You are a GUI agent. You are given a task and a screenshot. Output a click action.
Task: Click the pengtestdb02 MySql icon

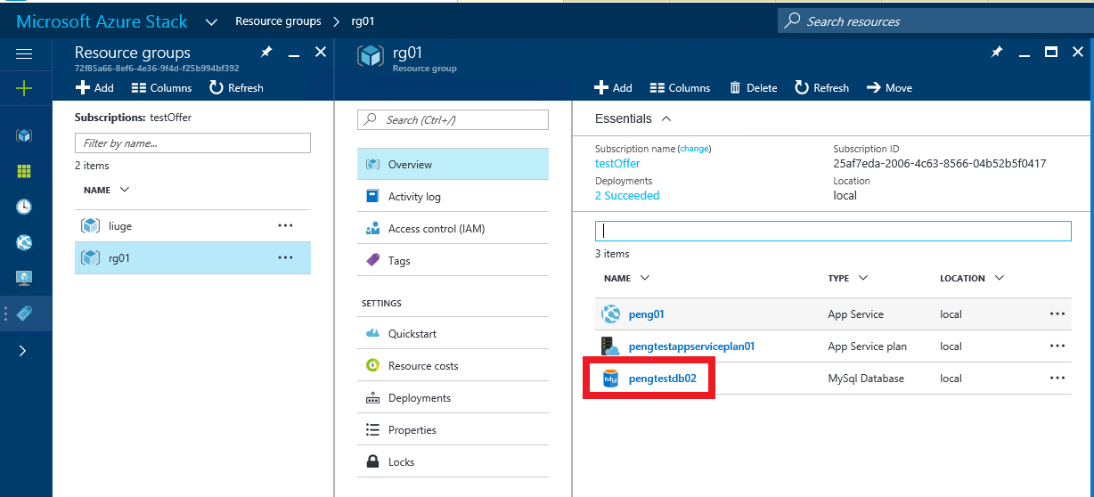(x=610, y=379)
